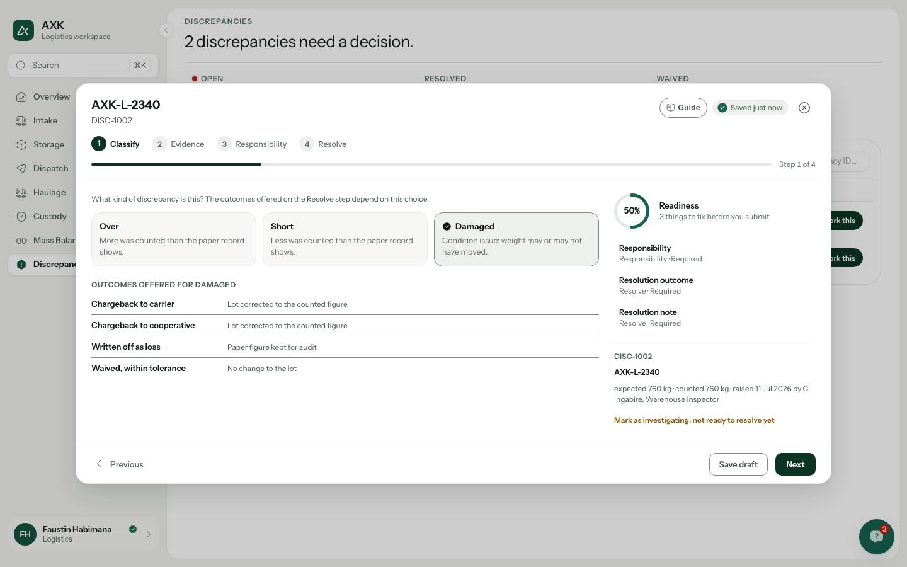
Task: Collapse the sidebar with the chevron button
Action: click(x=166, y=30)
